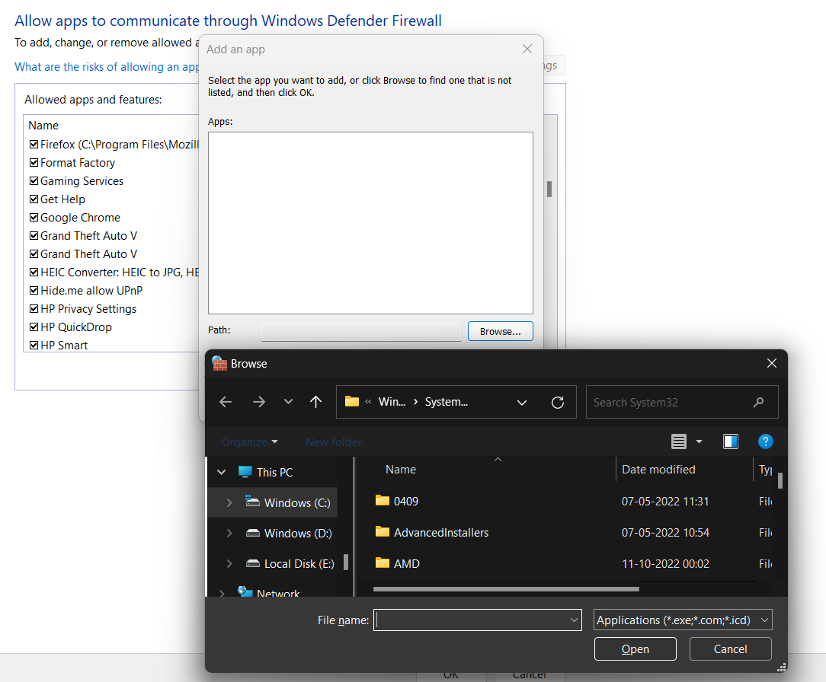This screenshot has width=826, height=682.
Task: Expand the Windows (C:) drive node
Action: tap(229, 503)
